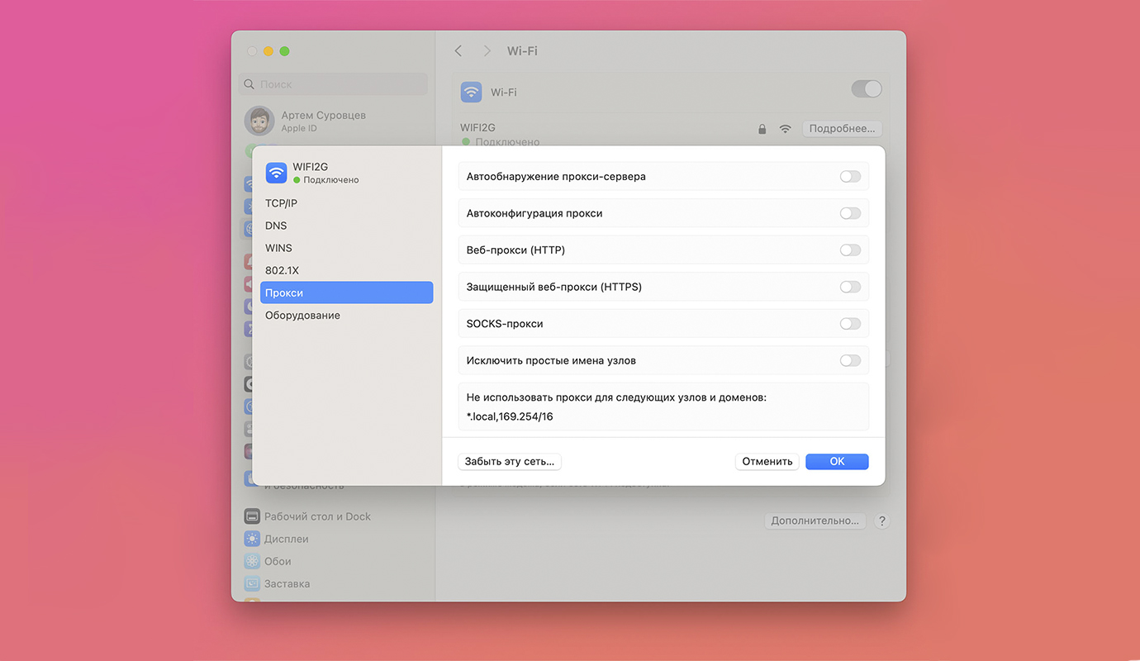Click the Дисплеи sidebar icon
Viewport: 1140px width, 661px height.
click(252, 539)
